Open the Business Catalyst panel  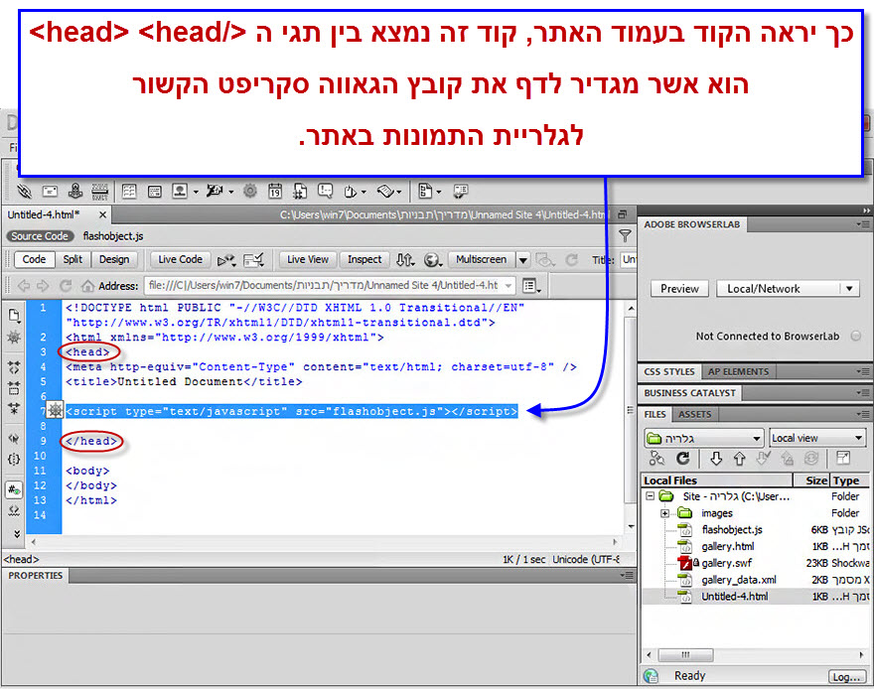[x=689, y=393]
